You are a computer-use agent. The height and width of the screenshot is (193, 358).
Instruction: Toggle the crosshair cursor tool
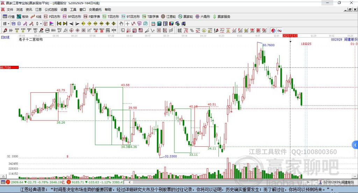pos(127,24)
